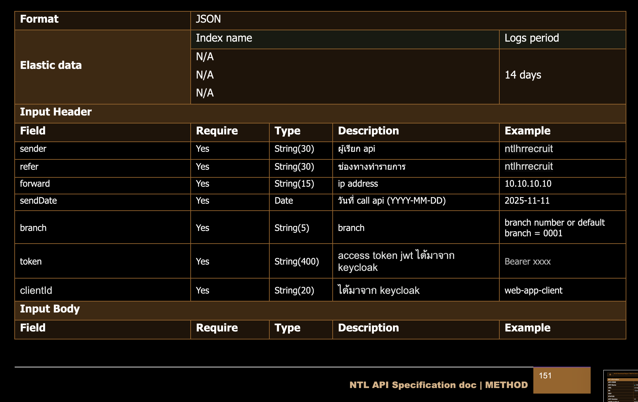Click the next page thumbnail preview
Image resolution: width=638 pixels, height=402 pixels.
click(x=621, y=386)
